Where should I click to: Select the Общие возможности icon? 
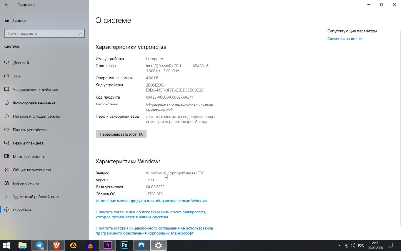pos(7,170)
